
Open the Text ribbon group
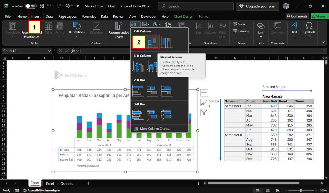[x=294, y=30]
